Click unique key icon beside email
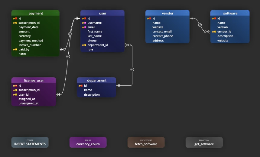The height and width of the screenshot is (157, 260). (84, 27)
